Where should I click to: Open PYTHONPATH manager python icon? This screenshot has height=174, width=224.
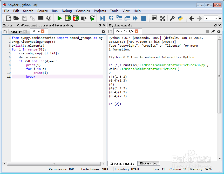(180, 18)
